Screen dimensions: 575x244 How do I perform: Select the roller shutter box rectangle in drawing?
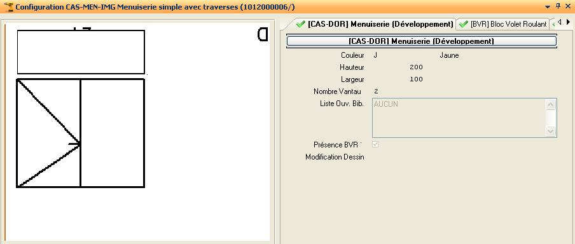tap(81, 52)
